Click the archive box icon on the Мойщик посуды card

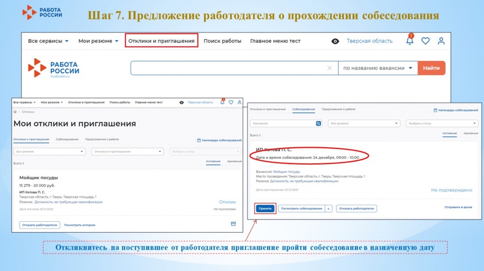click(233, 224)
